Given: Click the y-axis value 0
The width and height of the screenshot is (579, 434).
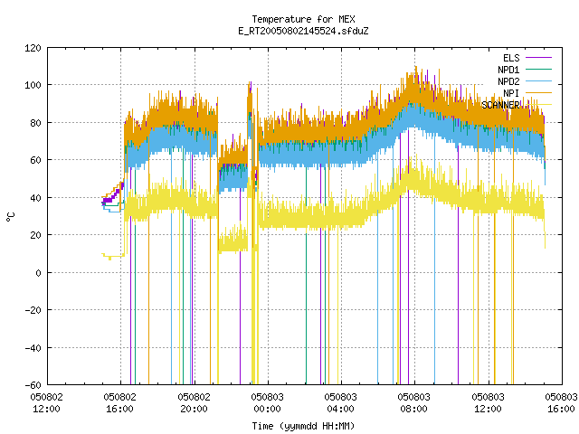Looking at the screenshot, I should pyautogui.click(x=38, y=273).
